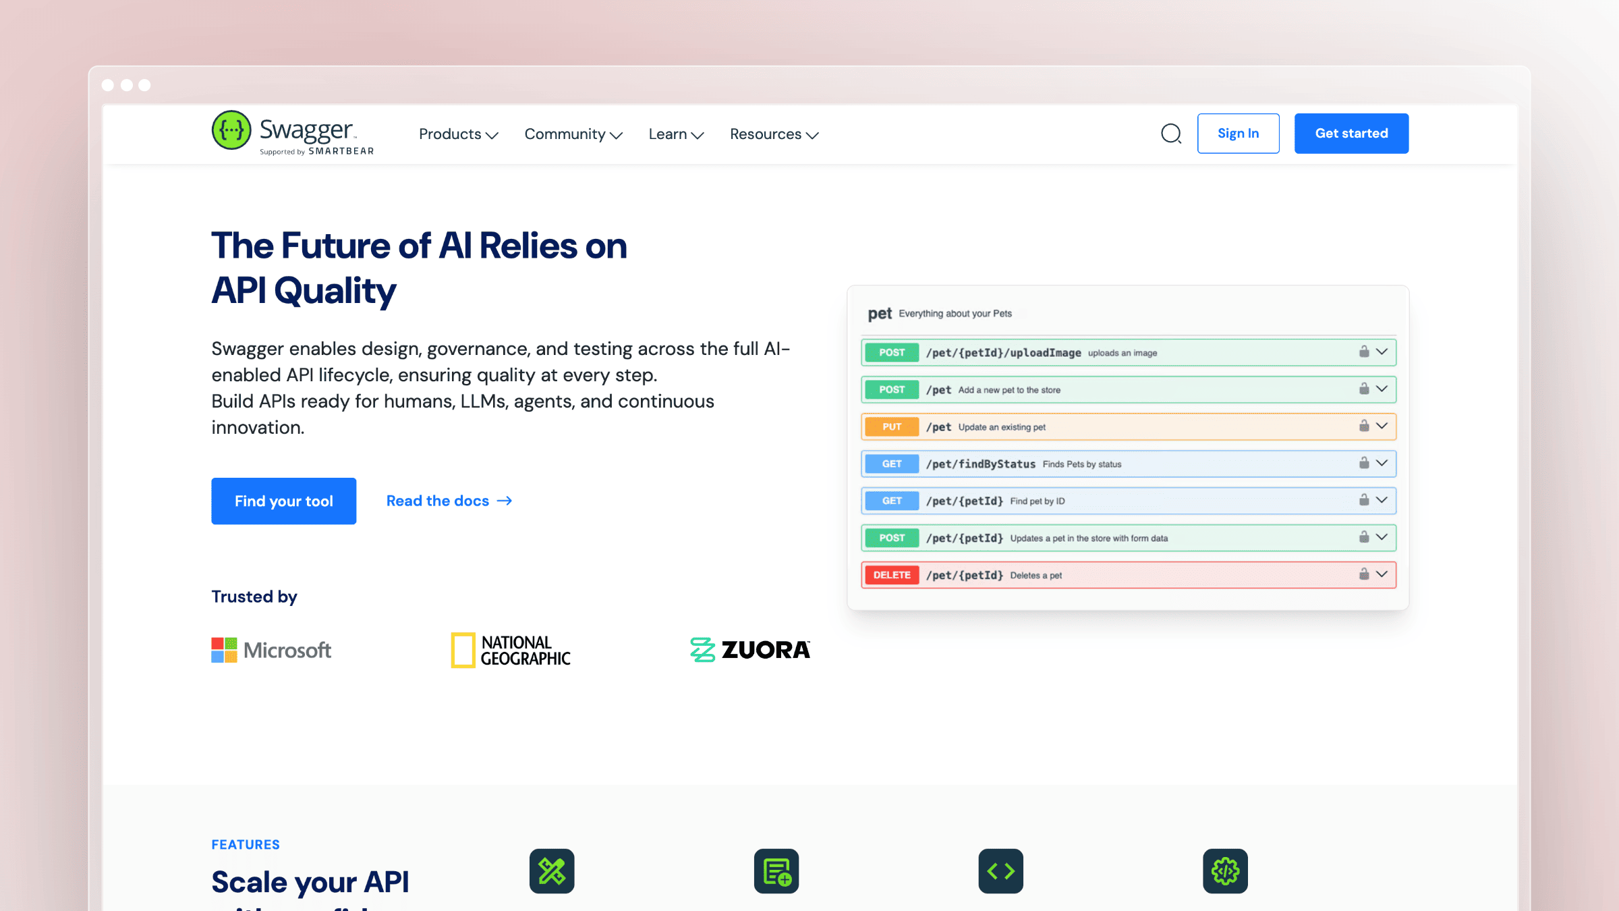Viewport: 1619px width, 911px height.
Task: Click the 'Trusted by' label
Action: [x=254, y=597]
